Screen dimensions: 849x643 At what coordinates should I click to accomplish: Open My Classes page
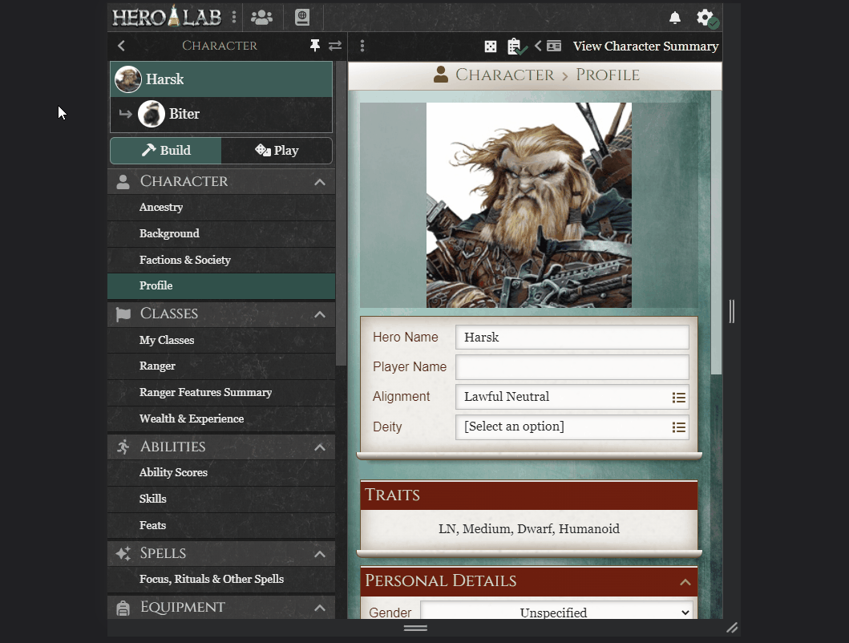point(221,340)
